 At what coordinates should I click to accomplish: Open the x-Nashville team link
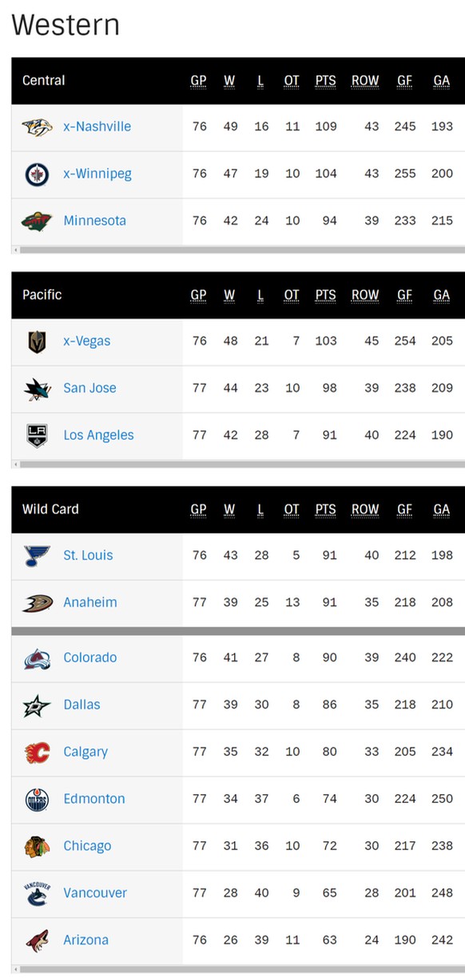tap(97, 126)
